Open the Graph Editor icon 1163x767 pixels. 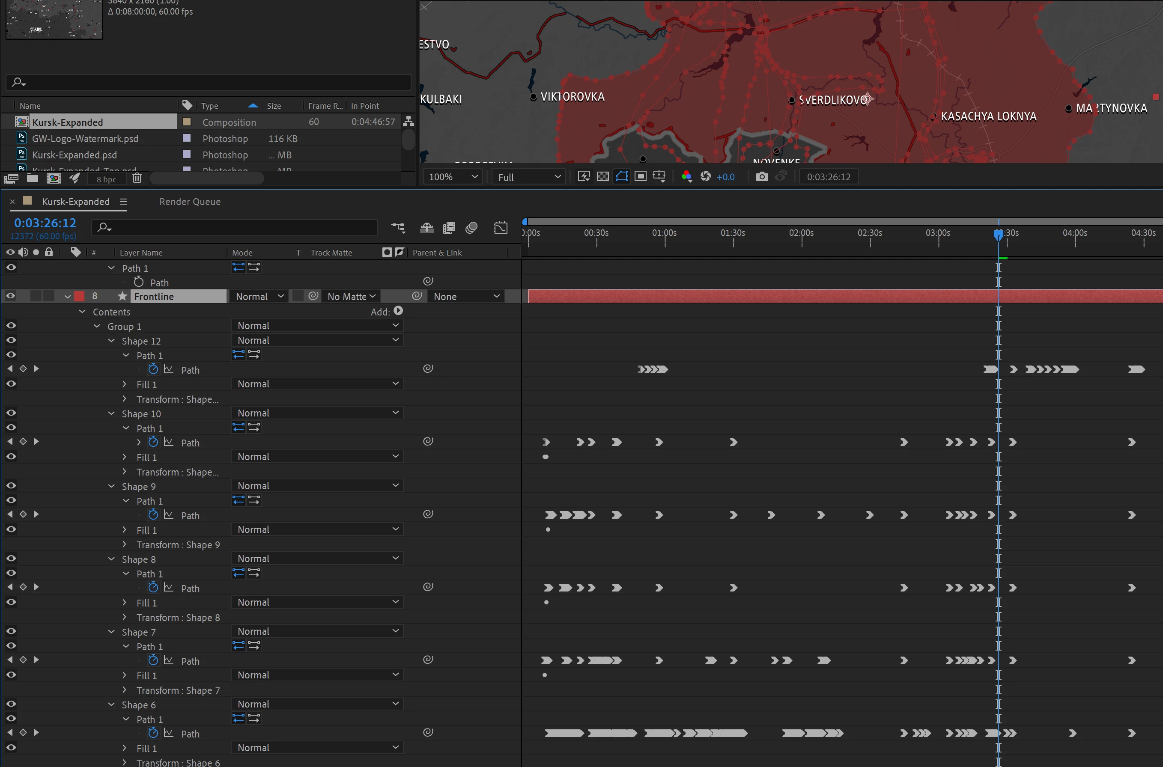(x=501, y=227)
